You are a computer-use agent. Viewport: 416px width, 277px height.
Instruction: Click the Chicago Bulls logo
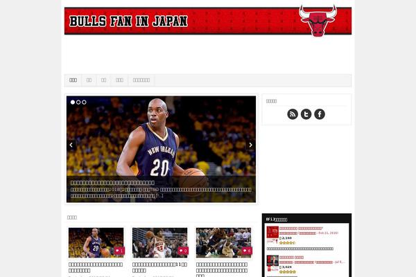point(318,20)
